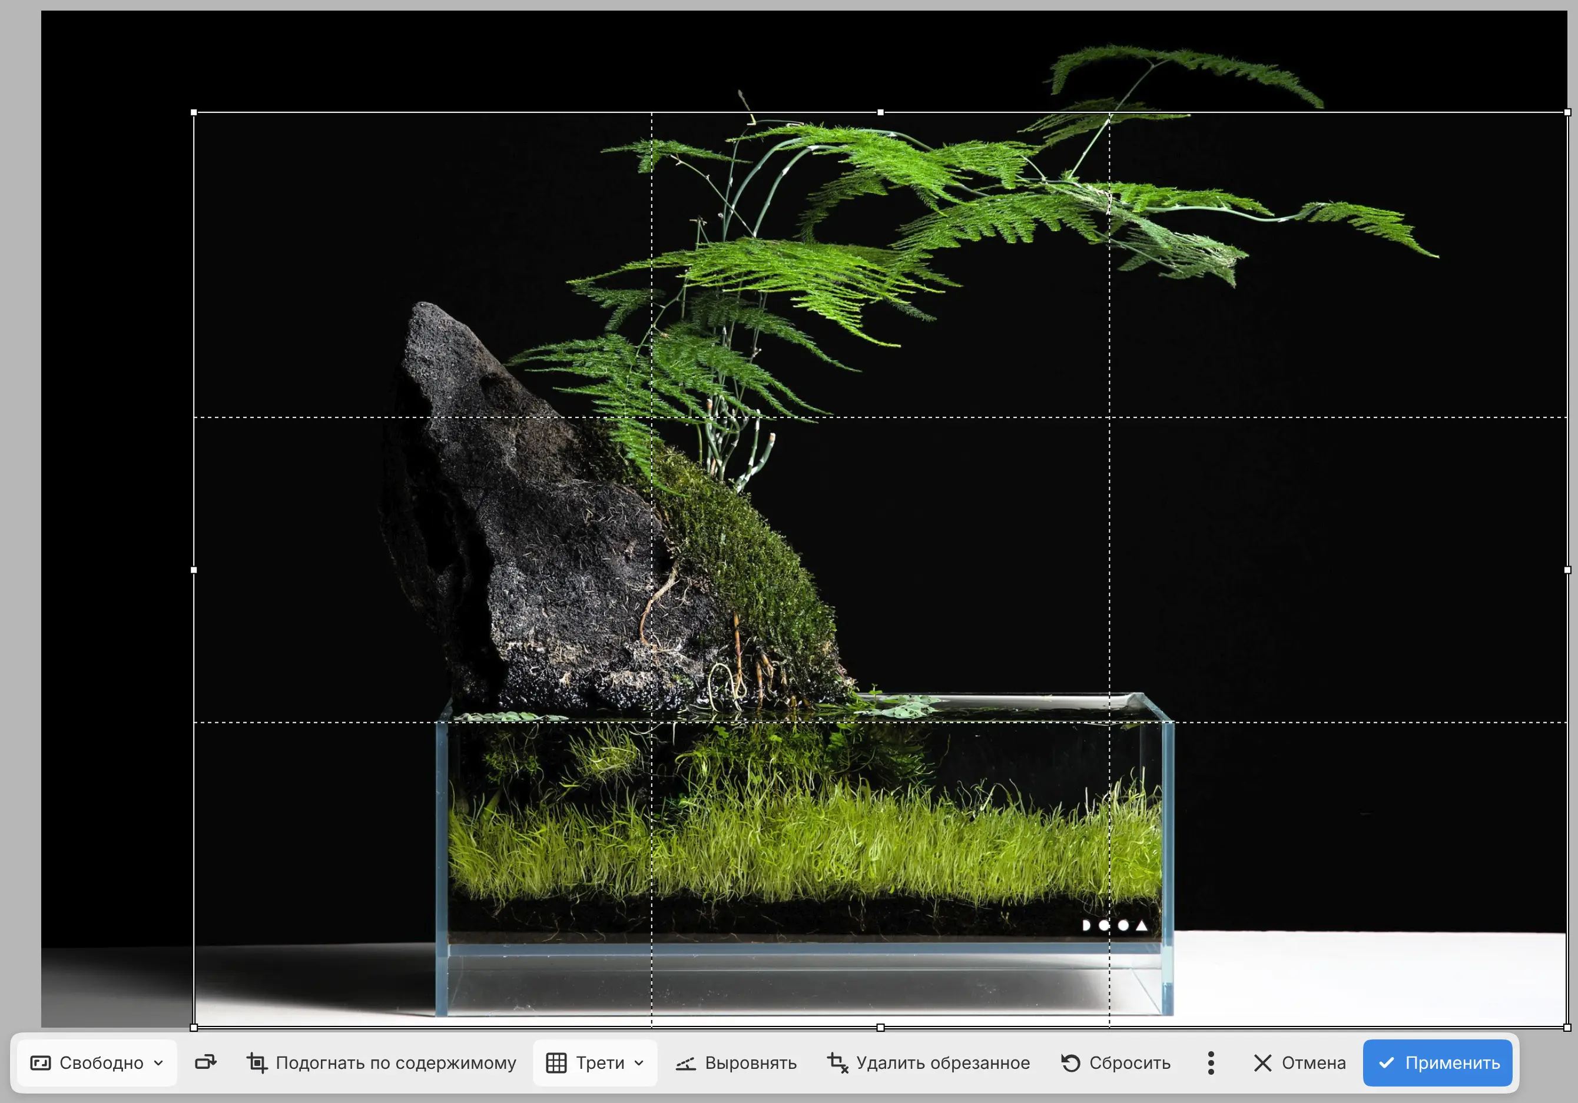
Task: Toggle Удалить обрезанное option
Action: pos(929,1063)
